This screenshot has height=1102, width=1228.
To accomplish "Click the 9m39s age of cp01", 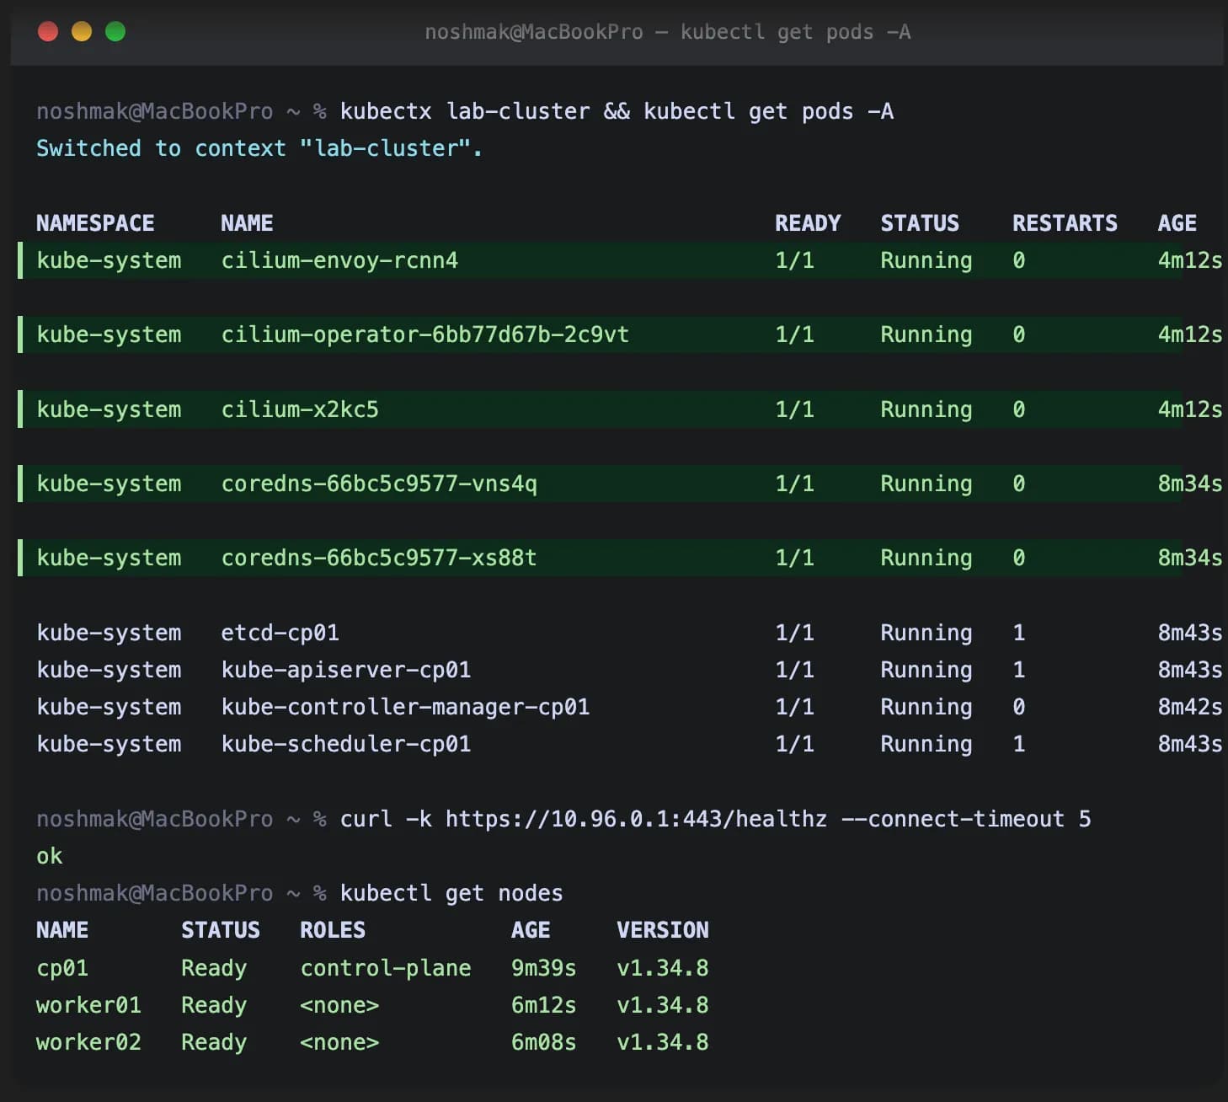I will (x=544, y=968).
